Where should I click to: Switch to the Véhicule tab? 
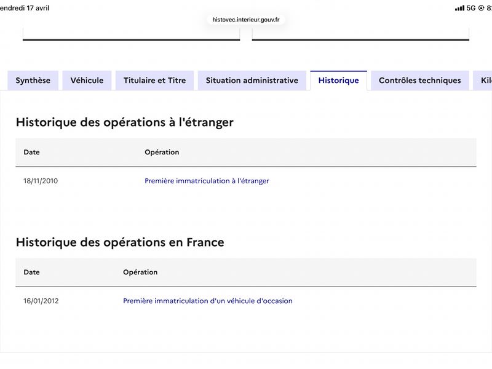[87, 81]
